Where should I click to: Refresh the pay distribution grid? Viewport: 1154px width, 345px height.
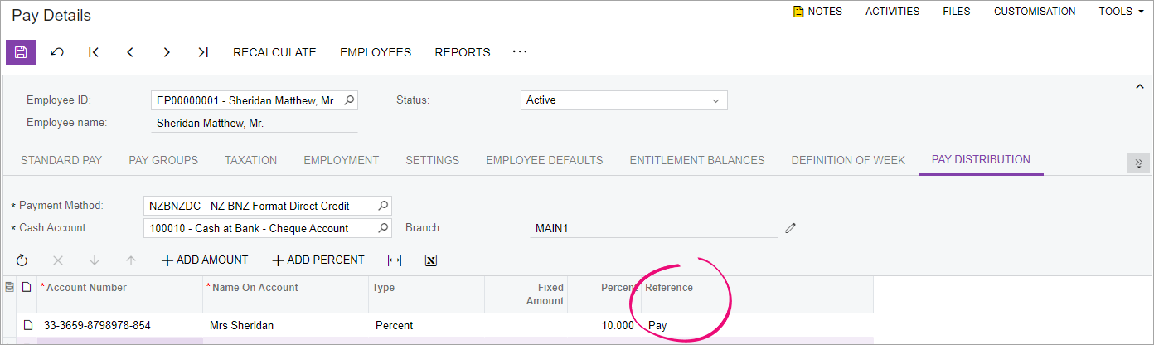click(x=22, y=260)
